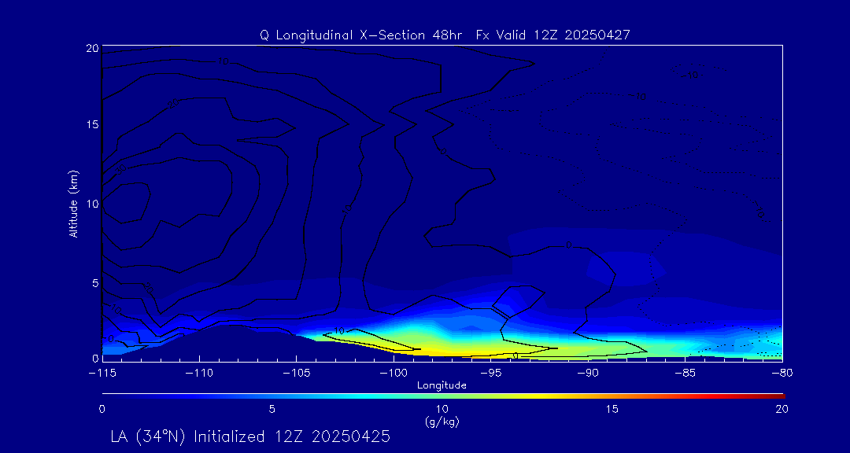
Task: Click the colorbar label 5
Action: coord(272,409)
